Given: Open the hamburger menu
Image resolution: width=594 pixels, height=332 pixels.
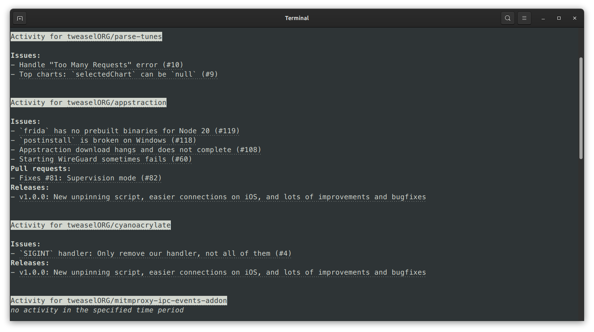Looking at the screenshot, I should (524, 18).
